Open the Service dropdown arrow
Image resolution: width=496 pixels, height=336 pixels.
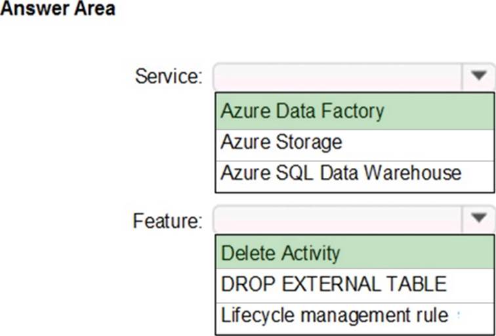pyautogui.click(x=479, y=76)
